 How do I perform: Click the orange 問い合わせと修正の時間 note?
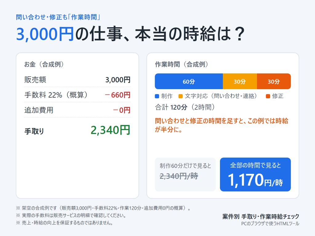[x=221, y=125]
